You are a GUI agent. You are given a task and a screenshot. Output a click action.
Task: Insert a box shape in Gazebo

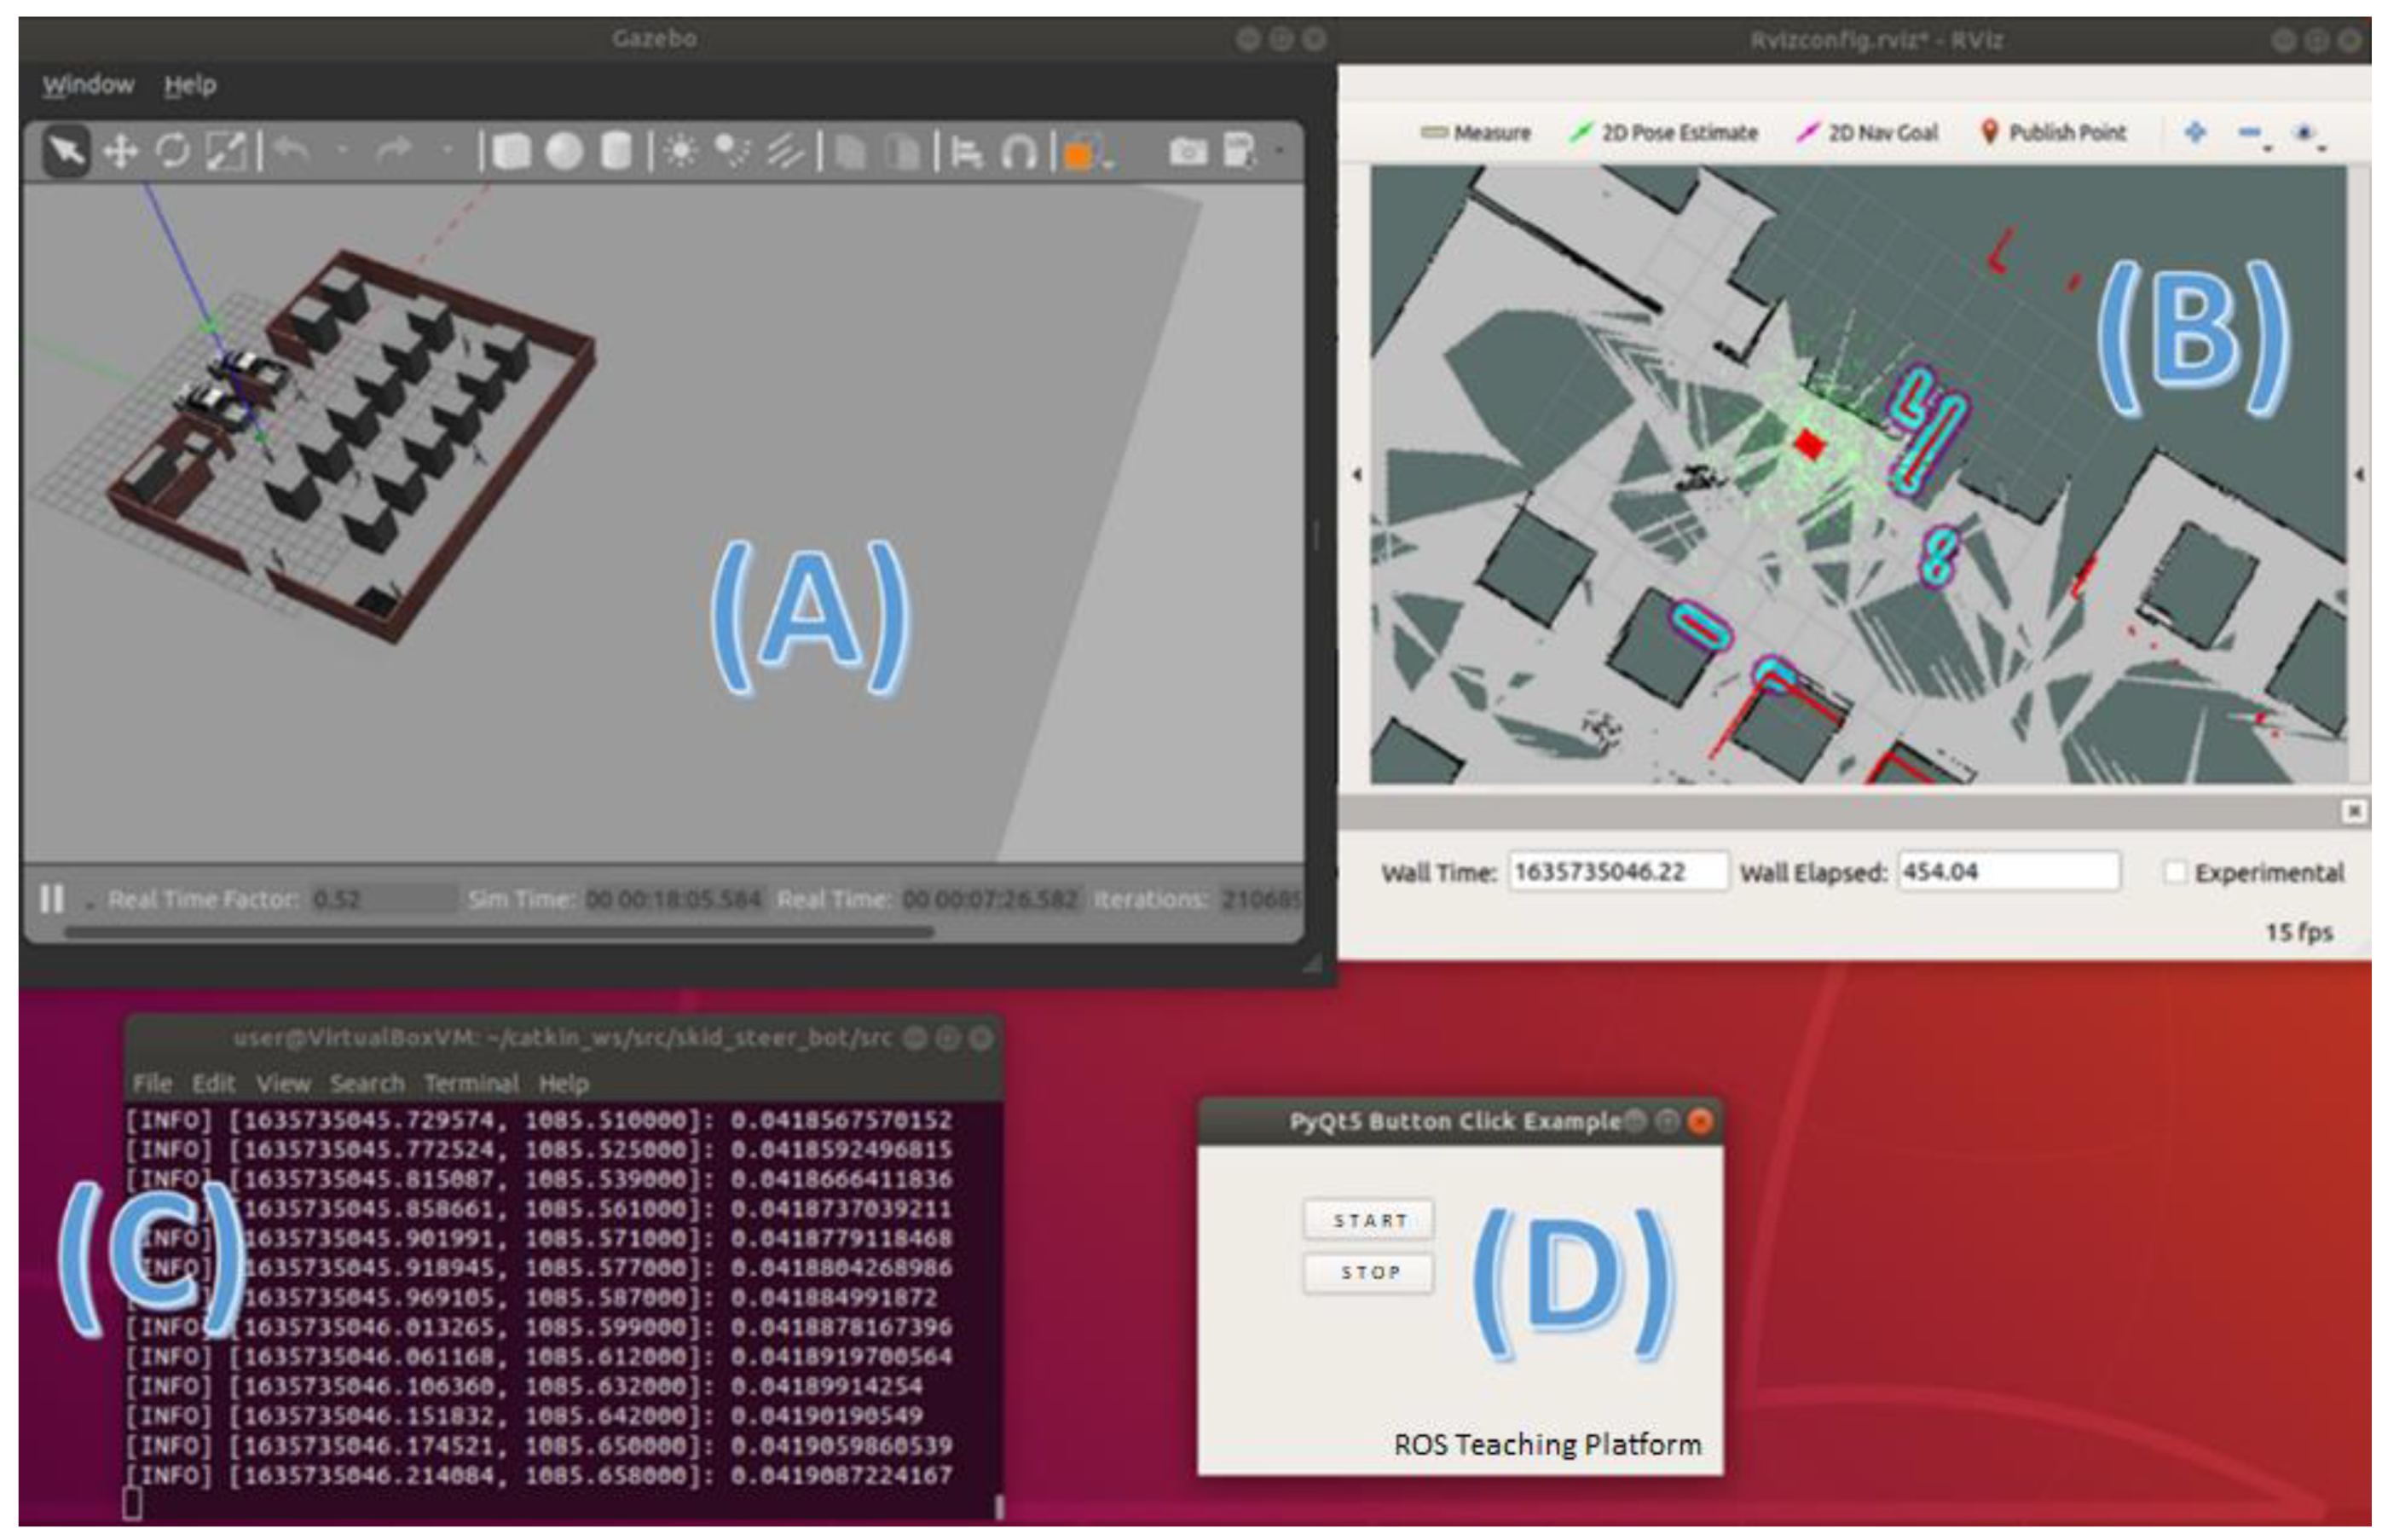512,152
